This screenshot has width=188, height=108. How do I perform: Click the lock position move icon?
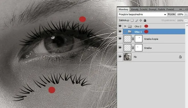tap(140, 21)
